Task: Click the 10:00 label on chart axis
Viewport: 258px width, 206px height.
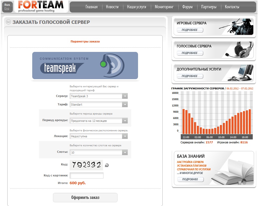Action: point(221,137)
